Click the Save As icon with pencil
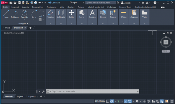The image size is (175, 104). (x=23, y=3)
